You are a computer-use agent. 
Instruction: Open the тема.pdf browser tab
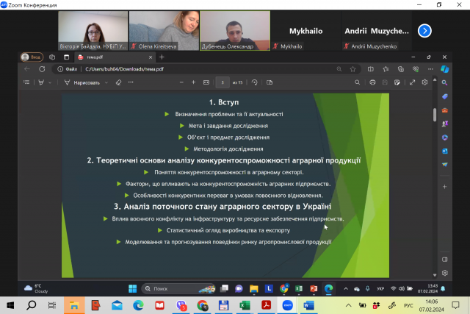coord(115,57)
